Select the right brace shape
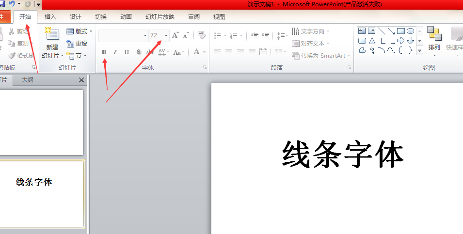Viewport: 463px width, 234px height. click(x=411, y=50)
